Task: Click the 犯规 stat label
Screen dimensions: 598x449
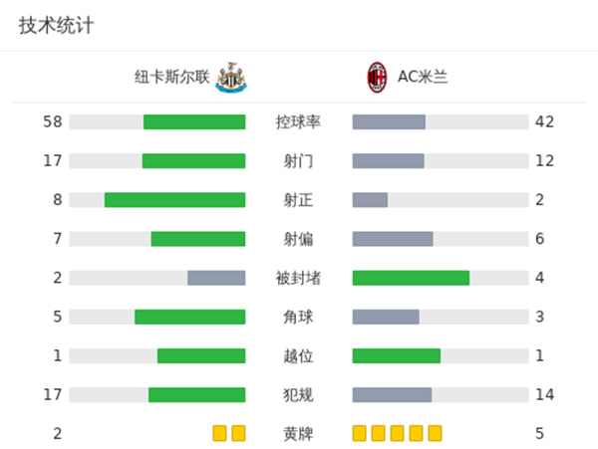Action: point(298,395)
